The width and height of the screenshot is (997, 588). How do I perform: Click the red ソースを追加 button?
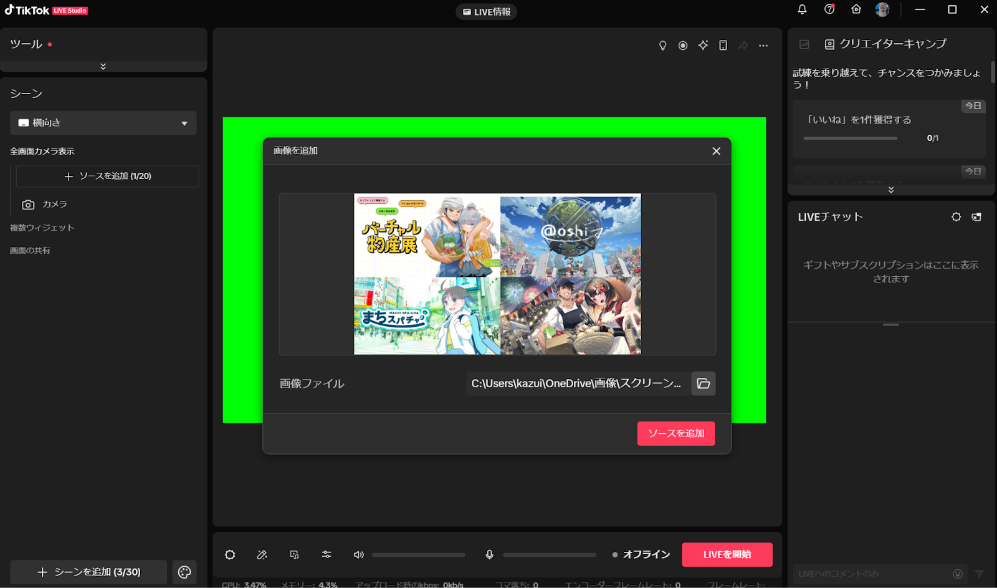(x=676, y=433)
